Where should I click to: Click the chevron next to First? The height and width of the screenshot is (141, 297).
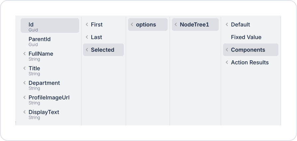pos(87,25)
